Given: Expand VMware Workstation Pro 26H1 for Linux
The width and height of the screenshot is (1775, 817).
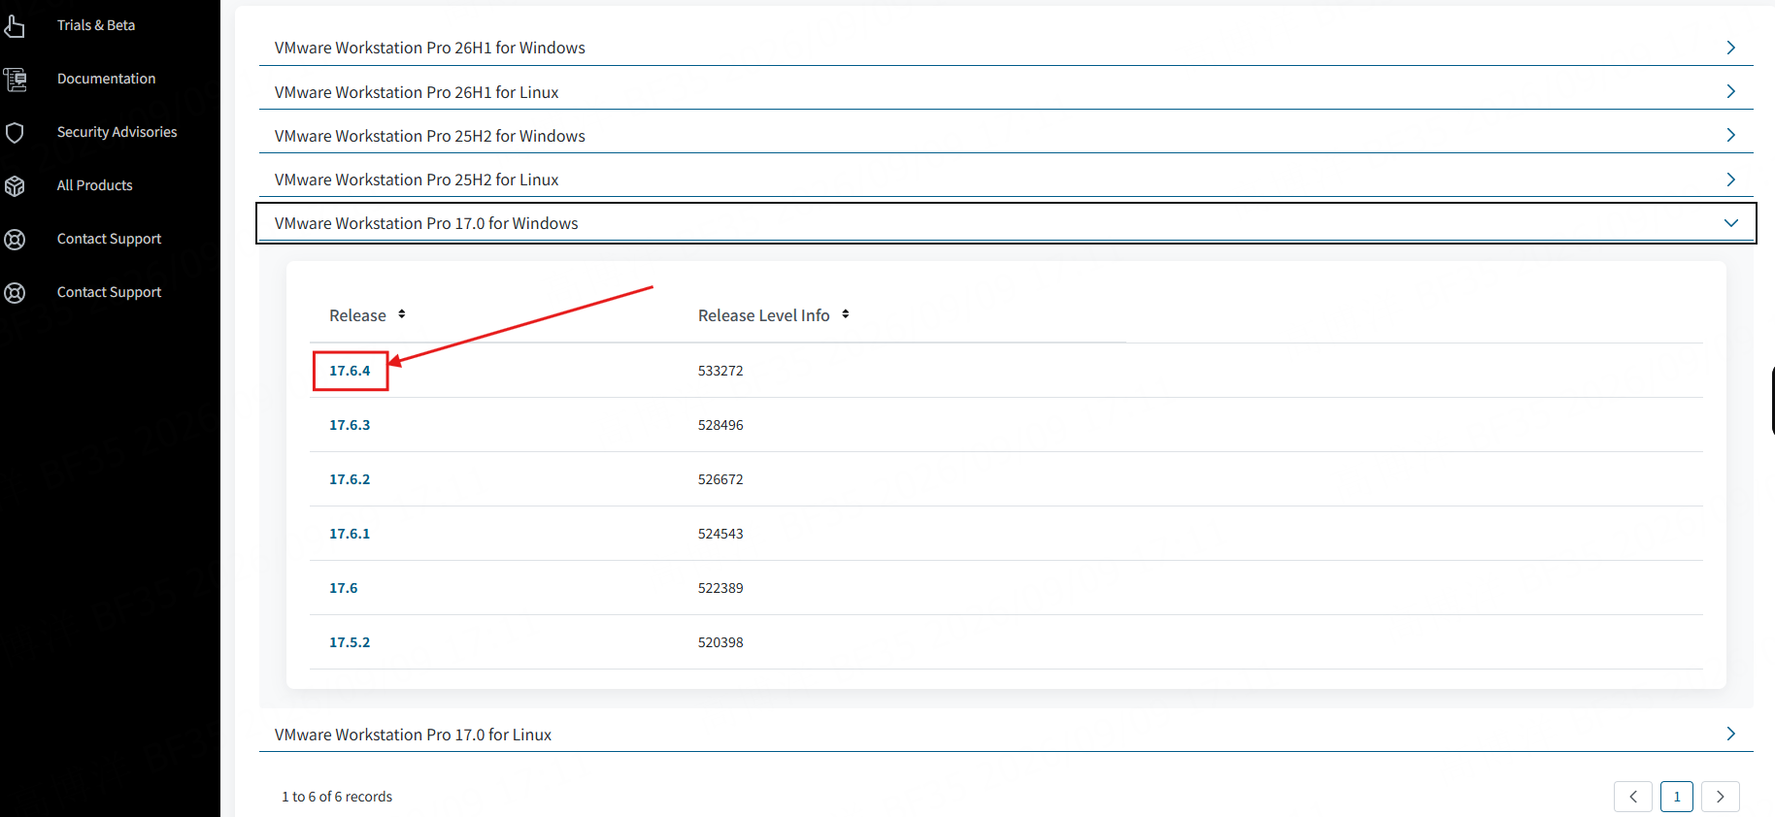Looking at the screenshot, I should click(1006, 91).
